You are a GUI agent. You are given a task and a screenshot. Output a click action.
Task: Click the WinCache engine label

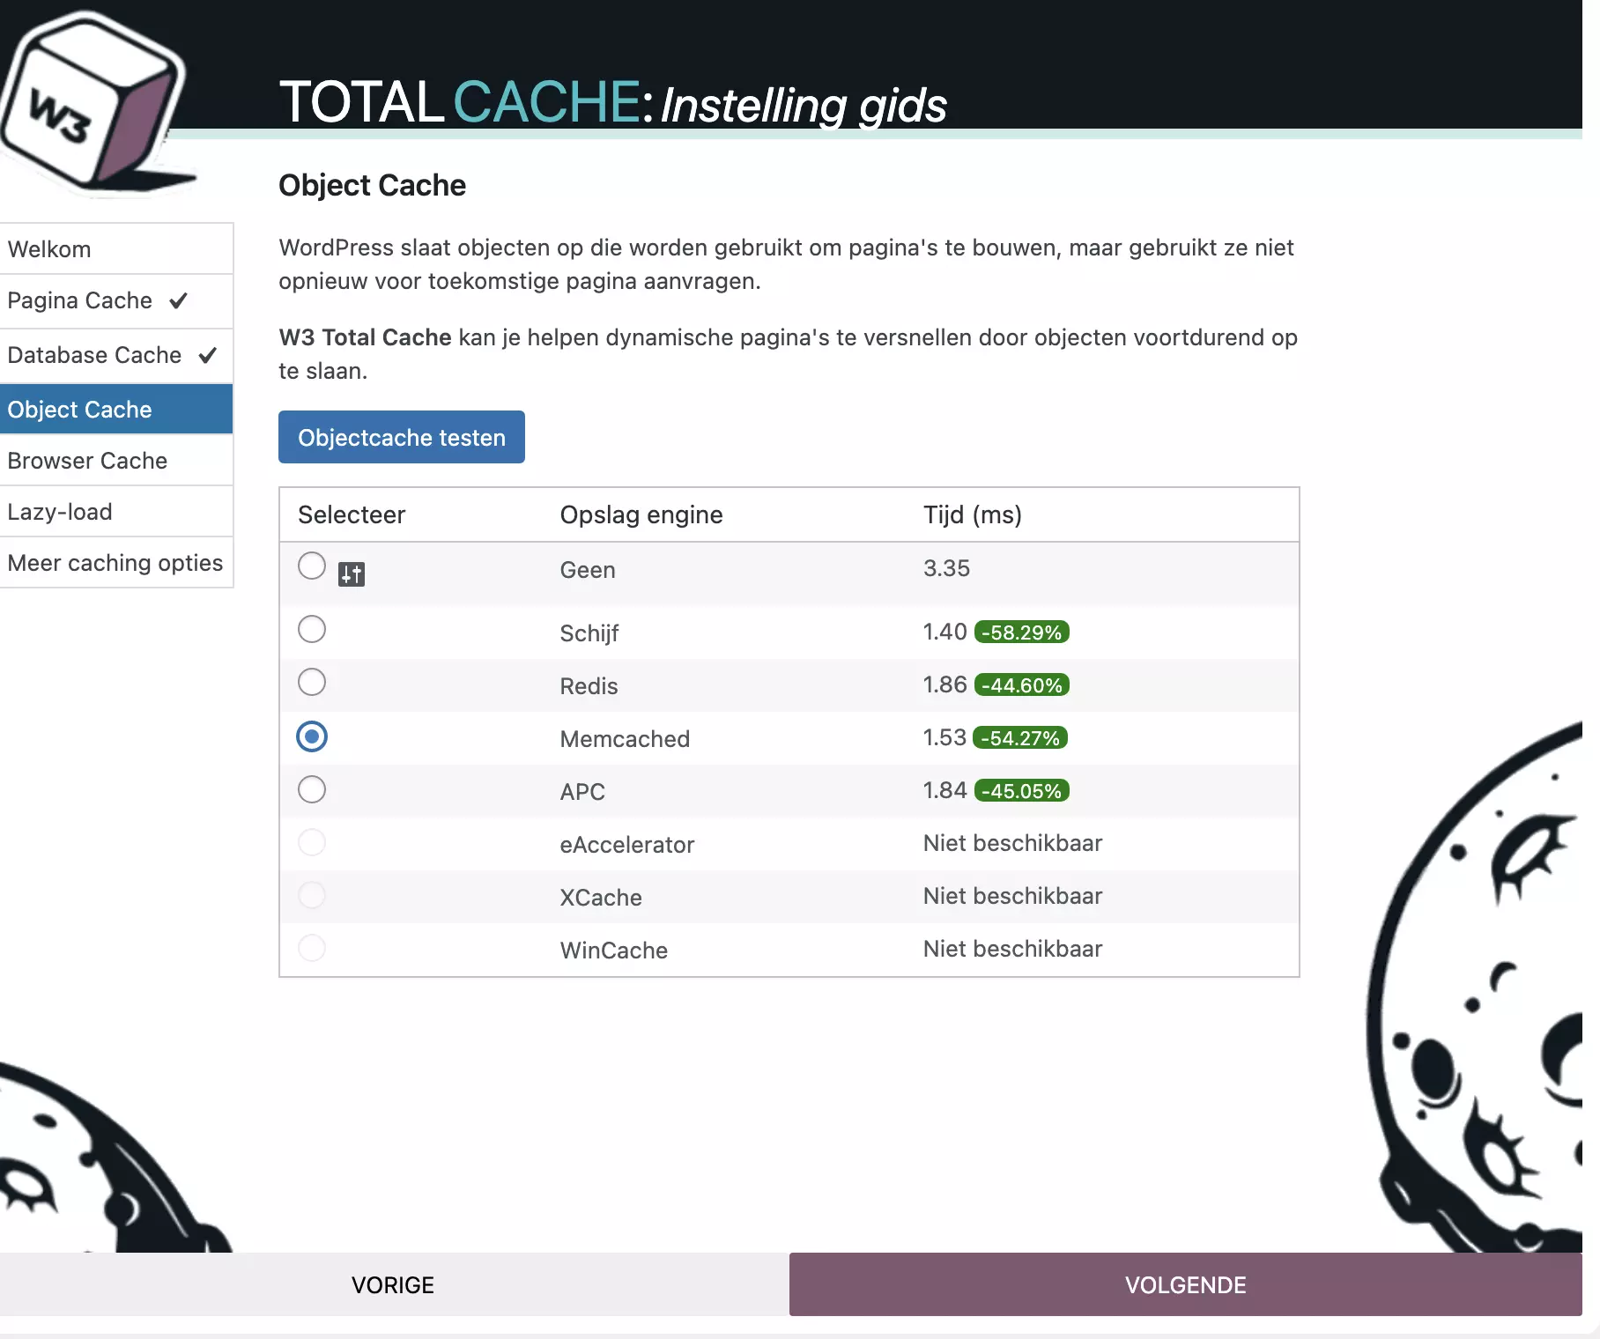(614, 951)
